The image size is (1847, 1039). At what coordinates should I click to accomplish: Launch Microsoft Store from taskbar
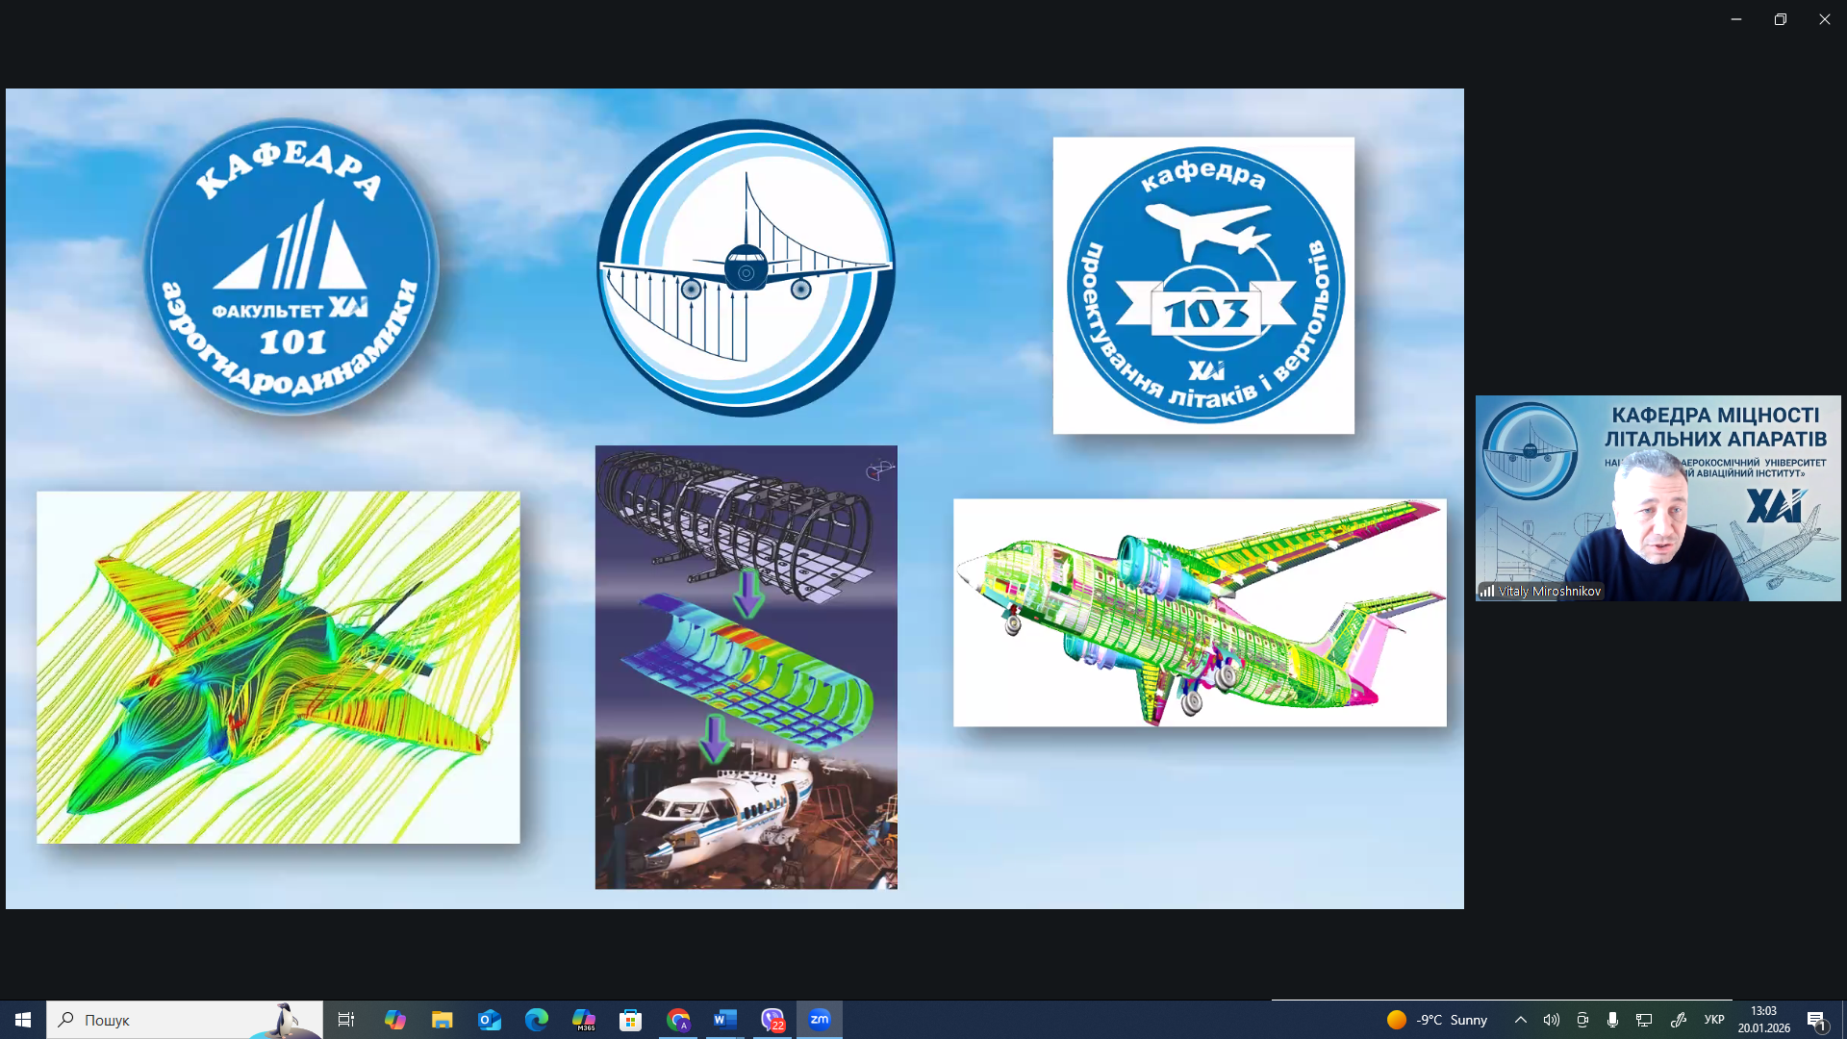tap(631, 1020)
